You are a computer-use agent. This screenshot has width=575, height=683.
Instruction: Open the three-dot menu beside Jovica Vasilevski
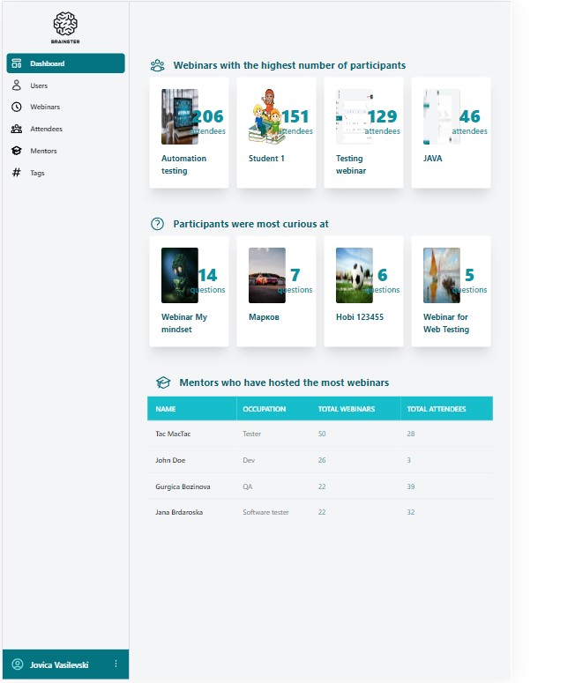(x=116, y=664)
